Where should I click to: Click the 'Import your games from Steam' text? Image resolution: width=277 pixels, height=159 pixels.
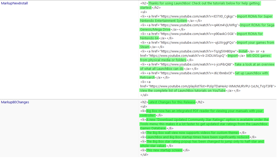pyautogui.click(x=207, y=45)
